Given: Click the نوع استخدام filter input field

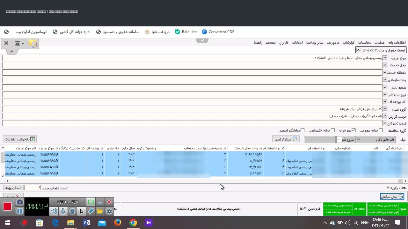Looking at the screenshot, I should [192, 94].
